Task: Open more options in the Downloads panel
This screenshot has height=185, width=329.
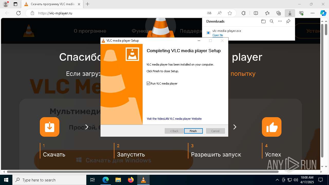Action: point(280,21)
